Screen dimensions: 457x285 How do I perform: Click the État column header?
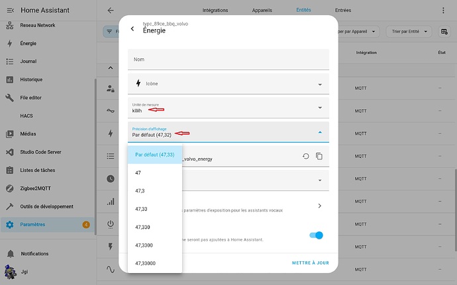click(x=442, y=53)
